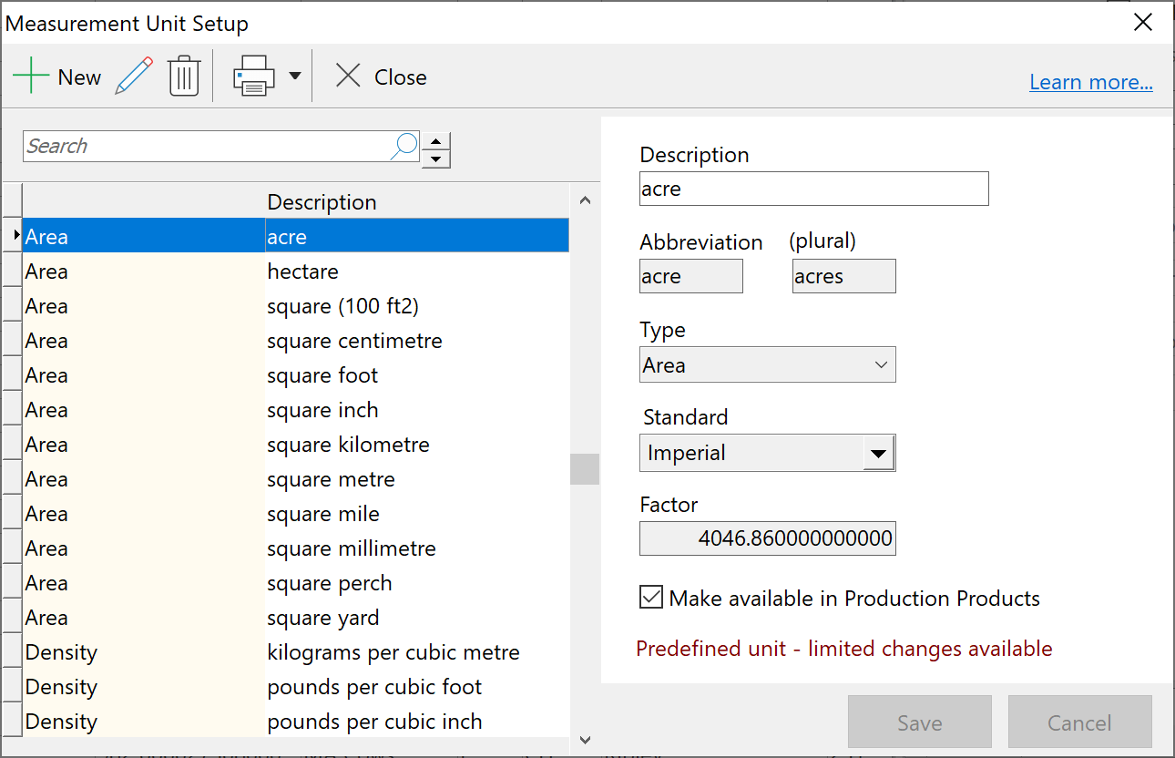Close the Measurement Unit Setup window
1175x758 pixels.
1143,23
